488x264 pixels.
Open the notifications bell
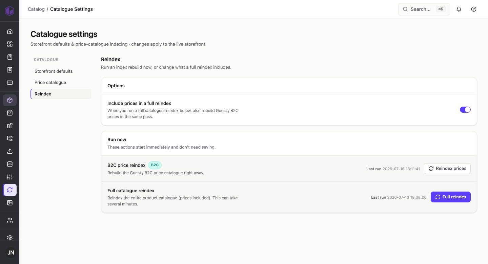[x=459, y=9]
